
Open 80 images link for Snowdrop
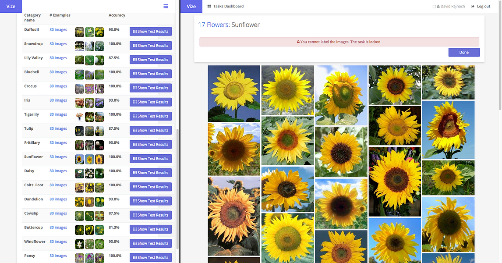58,43
